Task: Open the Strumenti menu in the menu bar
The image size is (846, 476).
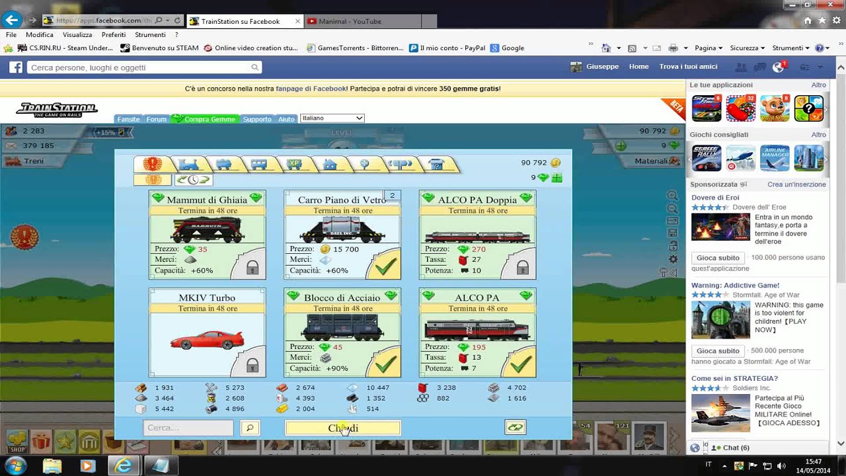Action: click(150, 34)
